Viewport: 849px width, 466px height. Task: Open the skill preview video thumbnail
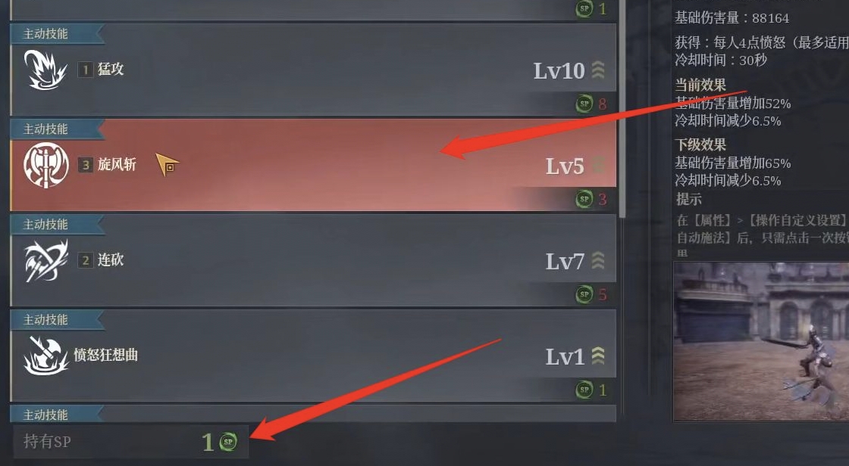(x=761, y=342)
